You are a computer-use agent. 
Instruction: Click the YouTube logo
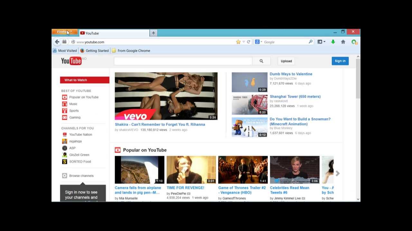pyautogui.click(x=71, y=61)
